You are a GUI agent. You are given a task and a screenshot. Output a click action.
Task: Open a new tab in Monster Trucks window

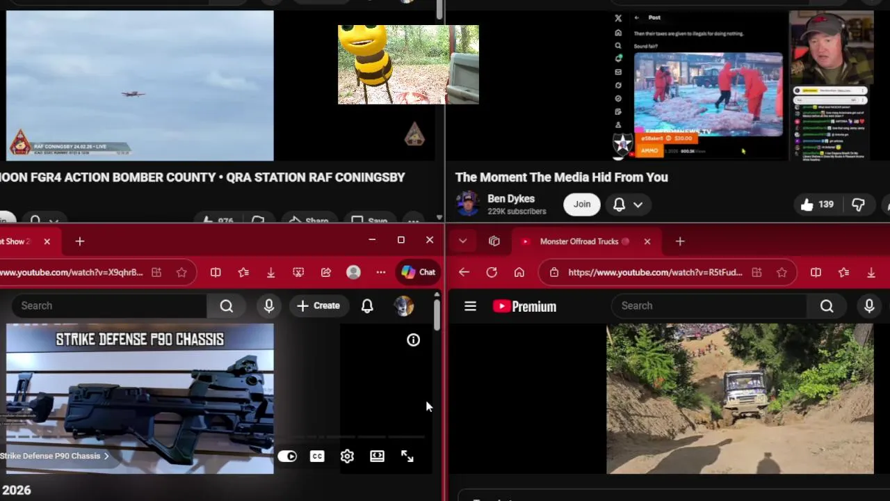(x=680, y=241)
